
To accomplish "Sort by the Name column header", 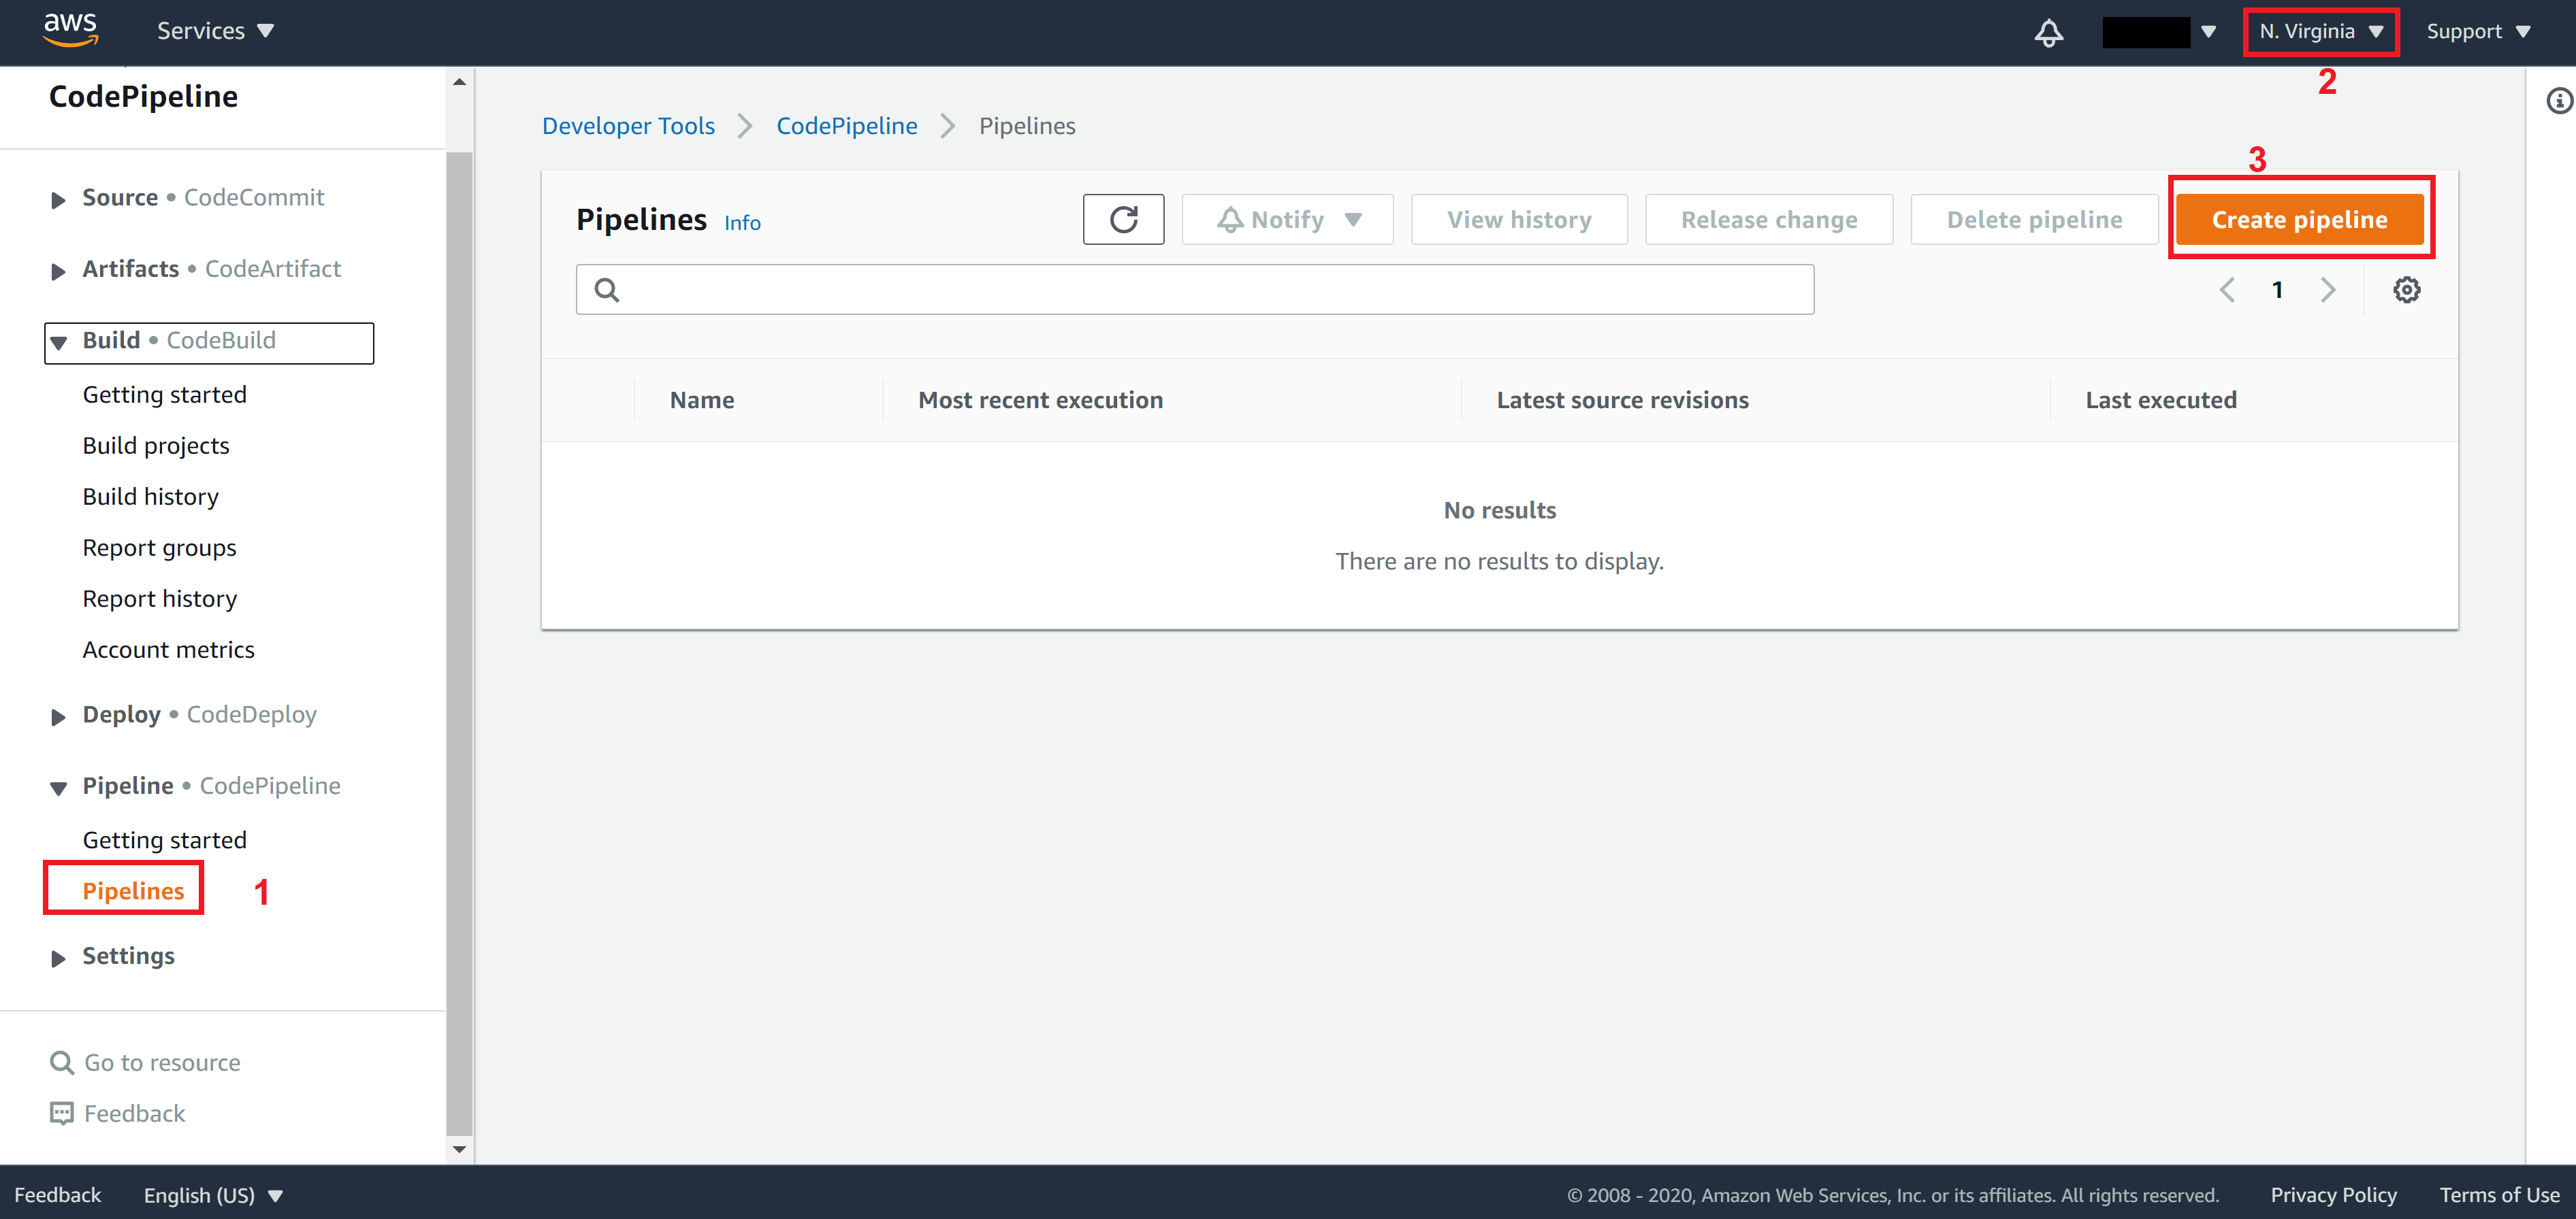I will (702, 400).
